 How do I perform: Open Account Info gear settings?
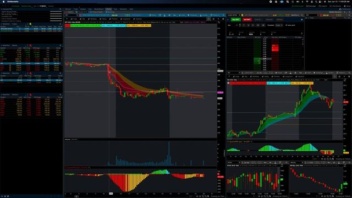click(x=60, y=9)
